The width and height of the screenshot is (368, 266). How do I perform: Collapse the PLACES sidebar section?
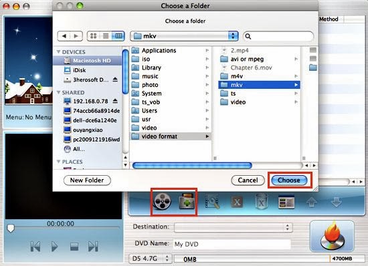pos(59,162)
